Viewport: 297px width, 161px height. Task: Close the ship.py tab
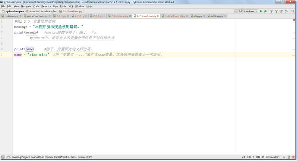pos(204,16)
